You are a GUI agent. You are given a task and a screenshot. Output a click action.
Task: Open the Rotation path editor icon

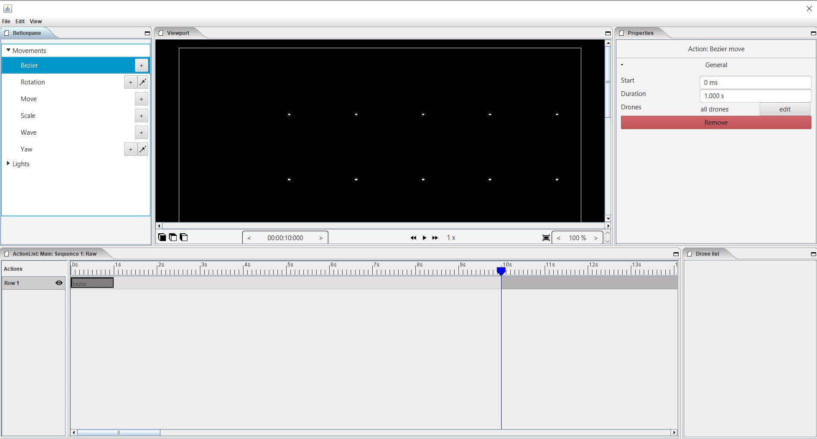143,82
